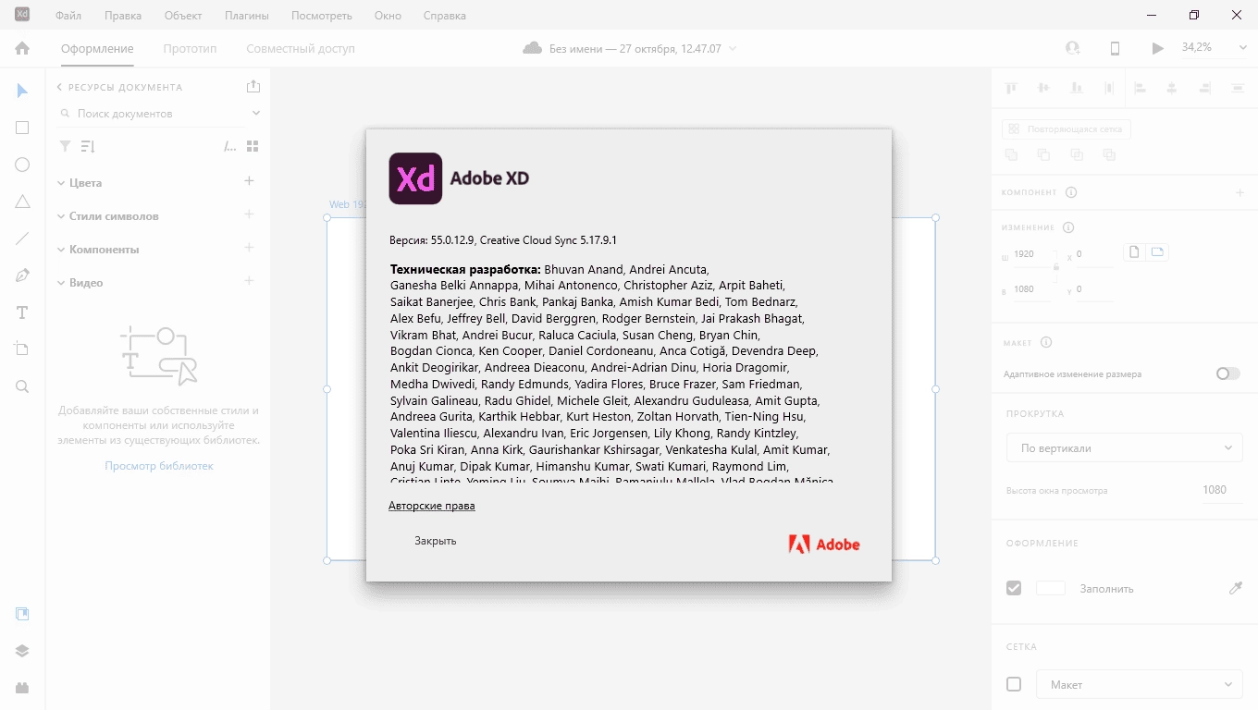Open the Посмотреть menu
The image size is (1258, 710).
[322, 16]
